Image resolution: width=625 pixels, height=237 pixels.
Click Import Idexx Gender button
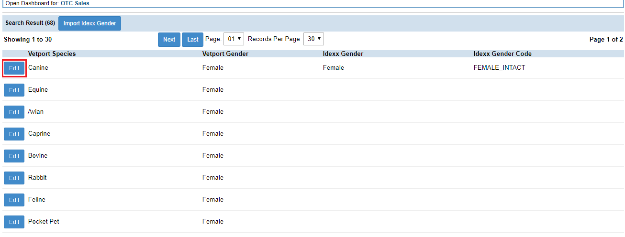click(89, 23)
